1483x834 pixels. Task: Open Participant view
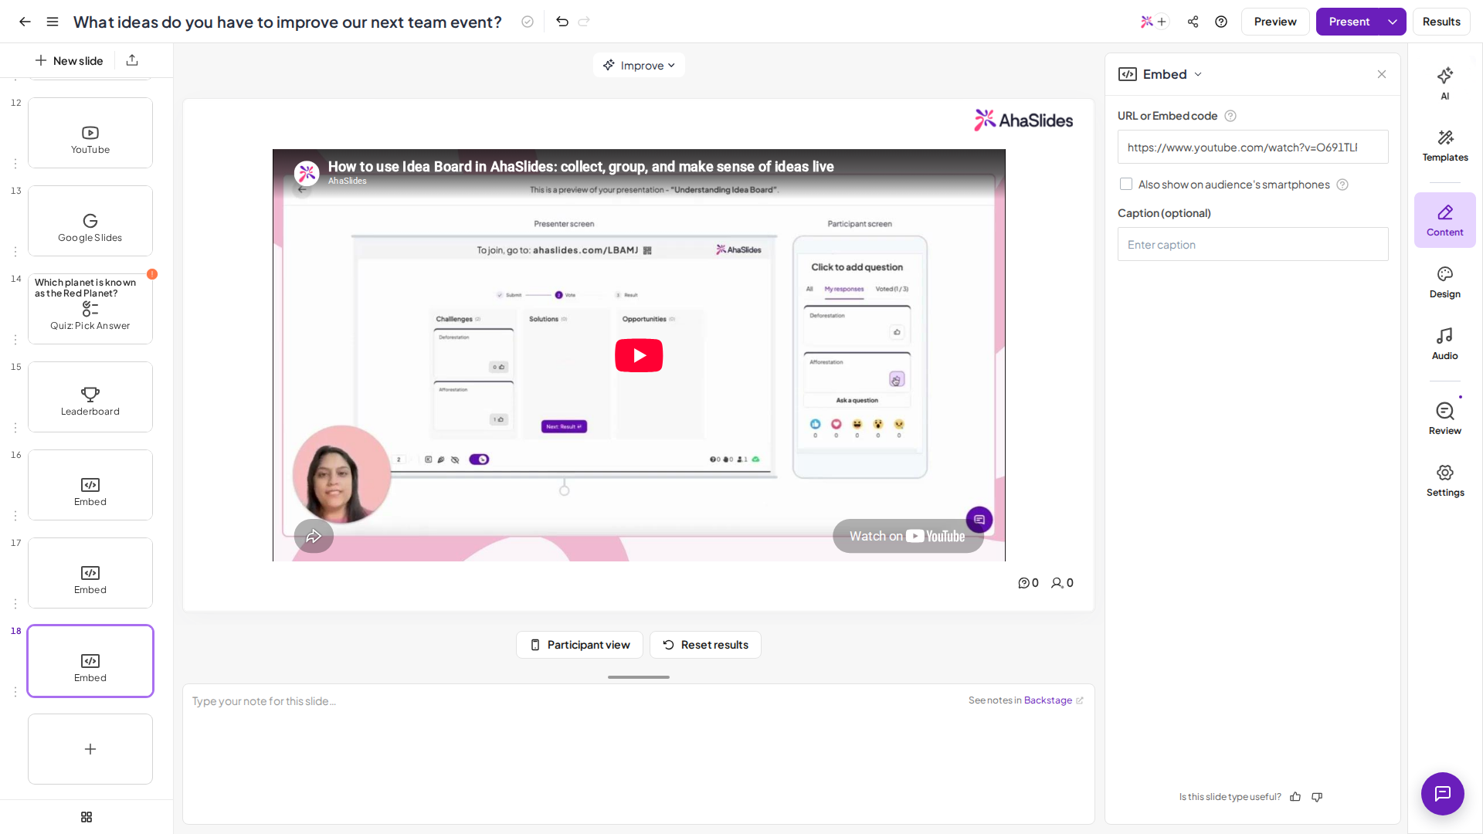point(579,645)
